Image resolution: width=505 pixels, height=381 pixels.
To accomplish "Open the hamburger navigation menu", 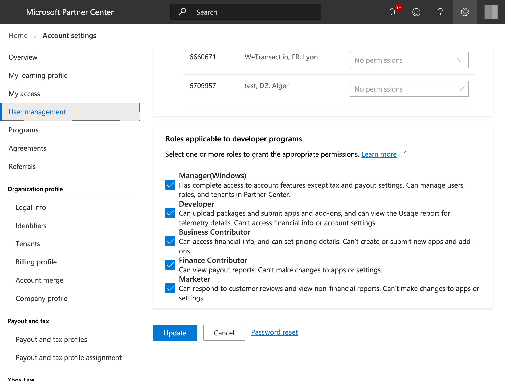I will pyautogui.click(x=12, y=12).
